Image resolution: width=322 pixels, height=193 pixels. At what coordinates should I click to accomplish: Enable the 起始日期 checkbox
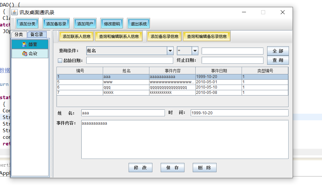60,60
